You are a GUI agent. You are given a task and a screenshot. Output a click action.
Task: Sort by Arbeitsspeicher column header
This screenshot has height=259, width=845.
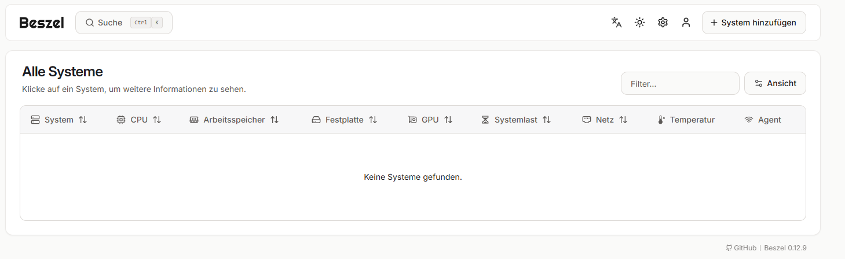point(234,120)
